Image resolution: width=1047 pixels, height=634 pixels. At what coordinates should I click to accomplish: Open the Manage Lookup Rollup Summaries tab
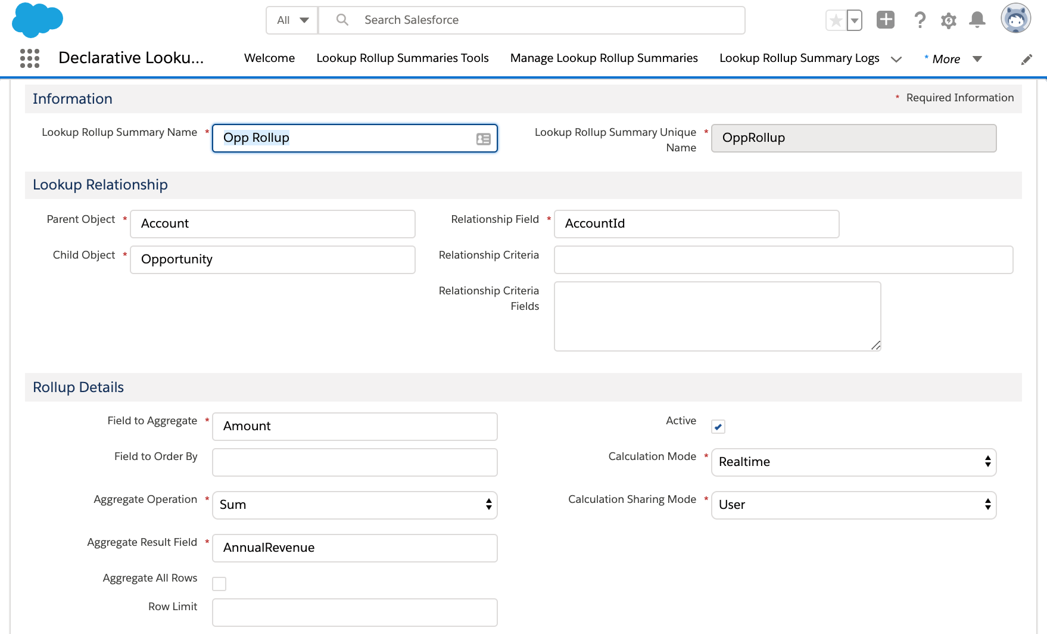click(603, 58)
